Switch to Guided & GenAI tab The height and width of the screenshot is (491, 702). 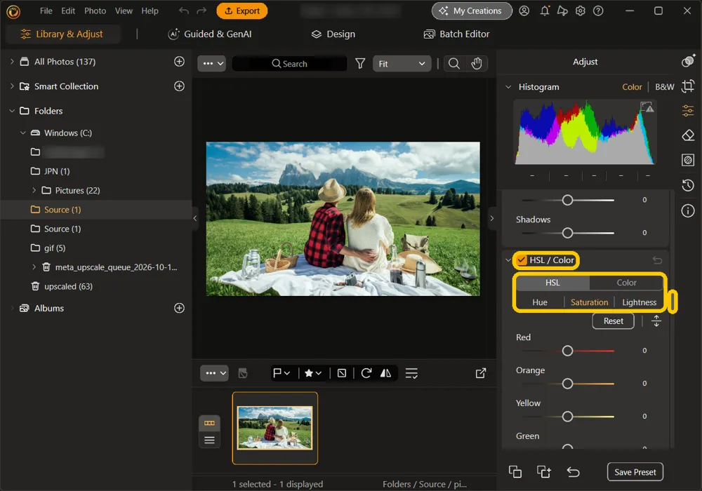[x=209, y=34]
